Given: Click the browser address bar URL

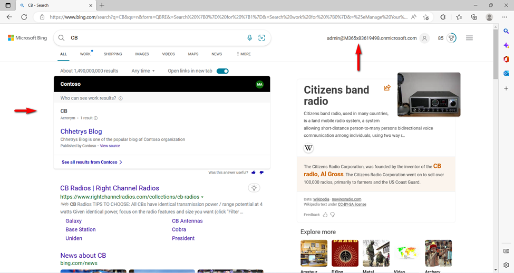Looking at the screenshot, I should (x=228, y=17).
